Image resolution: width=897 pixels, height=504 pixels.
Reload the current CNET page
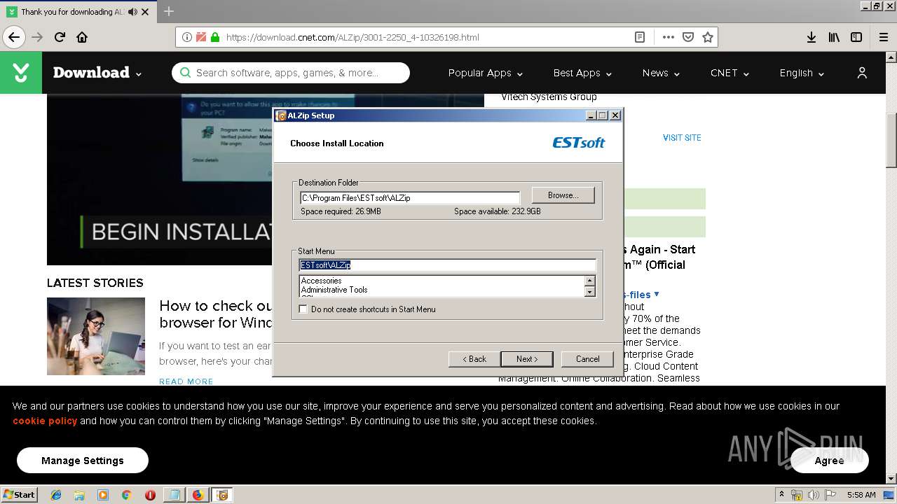pyautogui.click(x=60, y=37)
